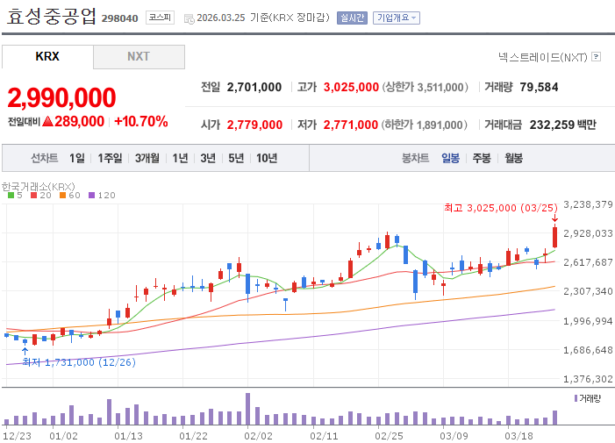Click the price change ▲289,000 value
The width and height of the screenshot is (615, 443).
(x=74, y=122)
